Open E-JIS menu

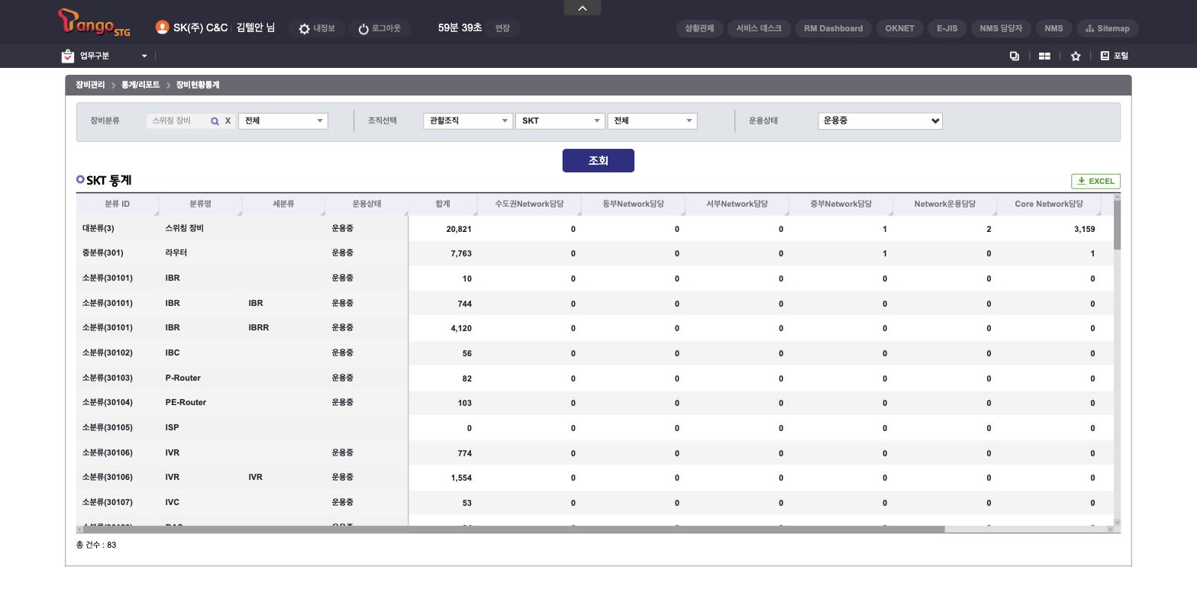pyautogui.click(x=947, y=28)
